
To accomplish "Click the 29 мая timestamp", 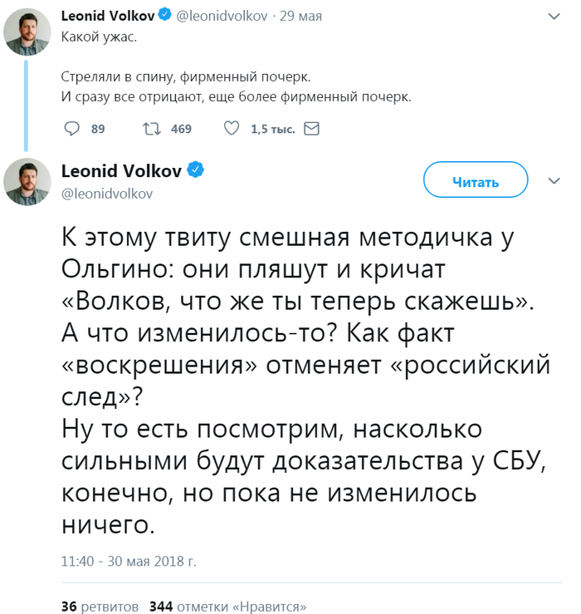I will [300, 16].
